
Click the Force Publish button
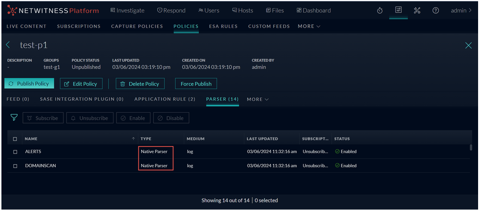(x=196, y=84)
